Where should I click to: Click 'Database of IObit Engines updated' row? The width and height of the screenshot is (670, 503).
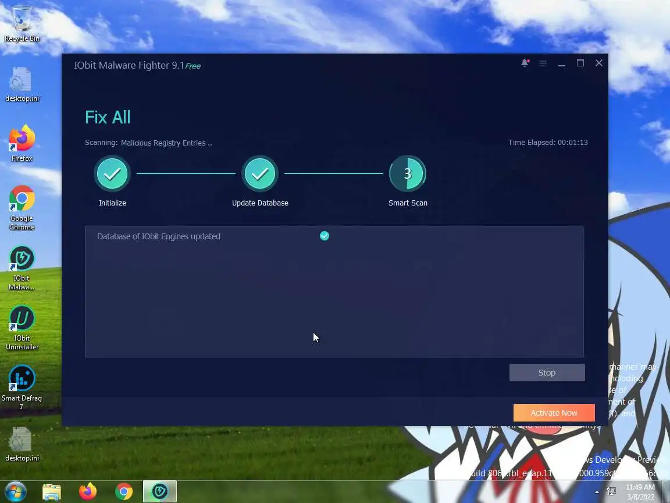coord(334,236)
